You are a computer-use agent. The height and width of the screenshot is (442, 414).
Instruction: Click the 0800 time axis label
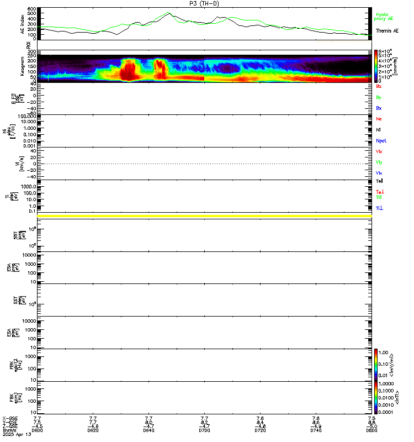click(371, 430)
